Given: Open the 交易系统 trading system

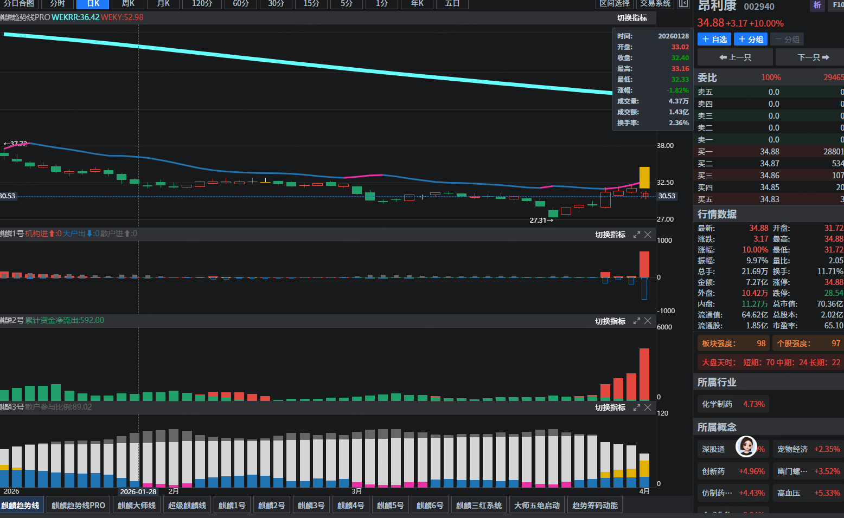Looking at the screenshot, I should pos(655,4).
